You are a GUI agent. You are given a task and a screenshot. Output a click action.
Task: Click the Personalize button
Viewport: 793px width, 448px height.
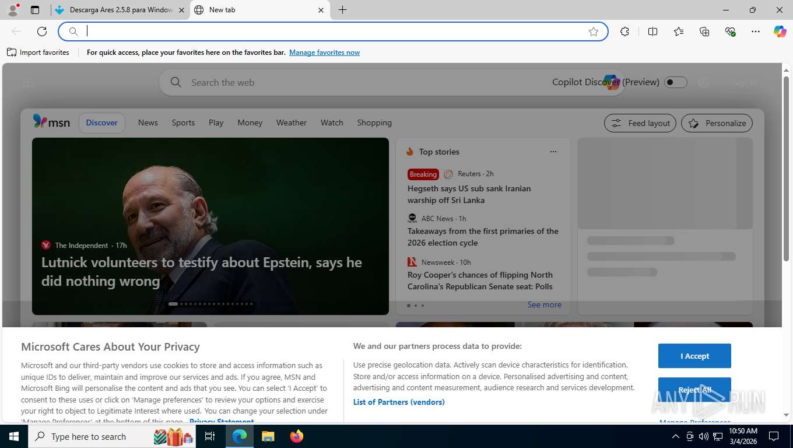click(717, 123)
